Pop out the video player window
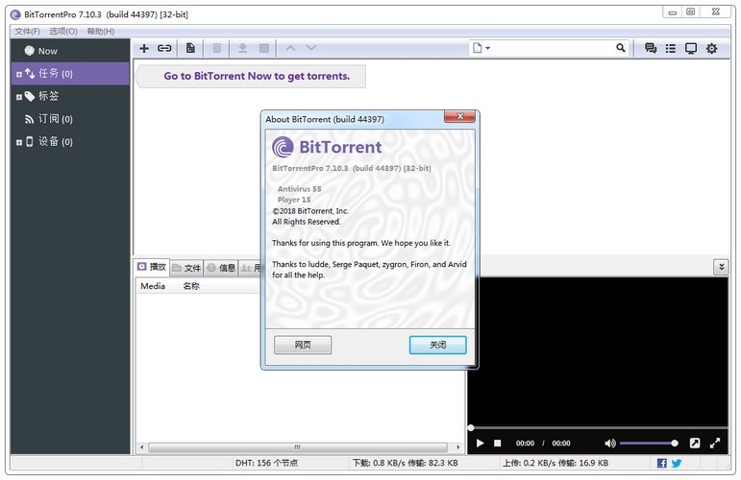 (x=695, y=443)
